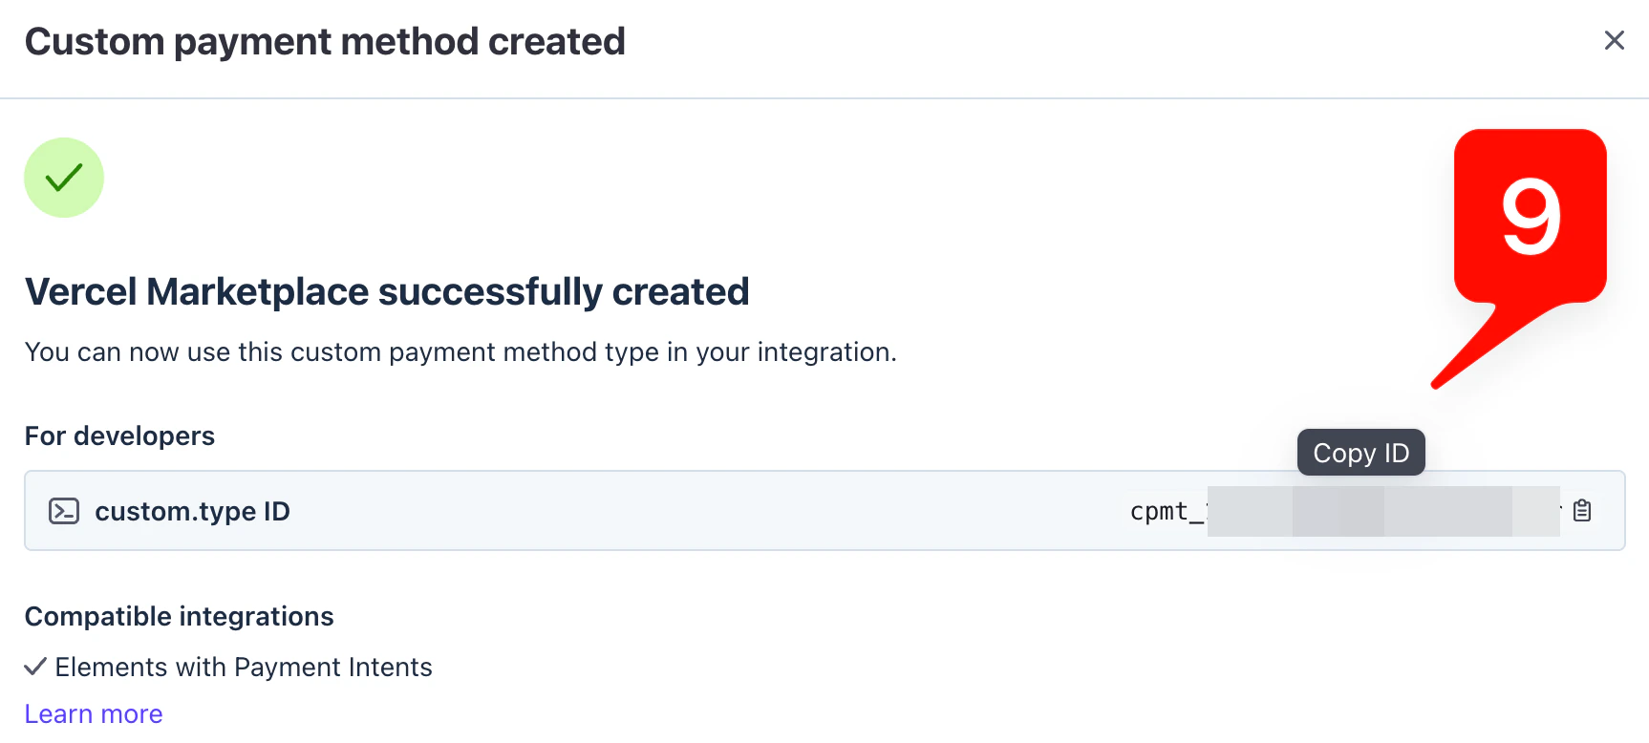Viewport: 1649px width, 743px height.
Task: Click the copy icon at the end of the ID row
Action: [1582, 511]
